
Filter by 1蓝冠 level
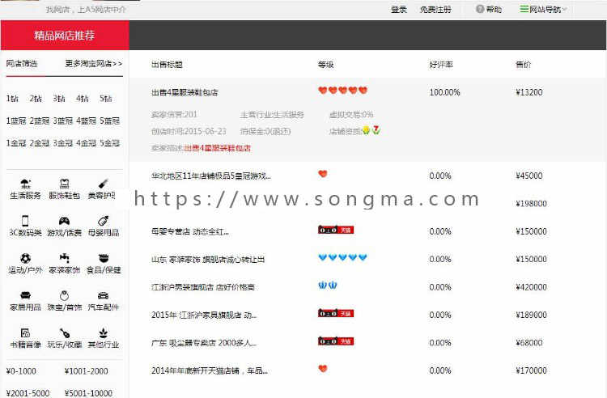(16, 121)
